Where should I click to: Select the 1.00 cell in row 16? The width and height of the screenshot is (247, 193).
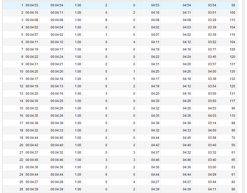coord(78,116)
